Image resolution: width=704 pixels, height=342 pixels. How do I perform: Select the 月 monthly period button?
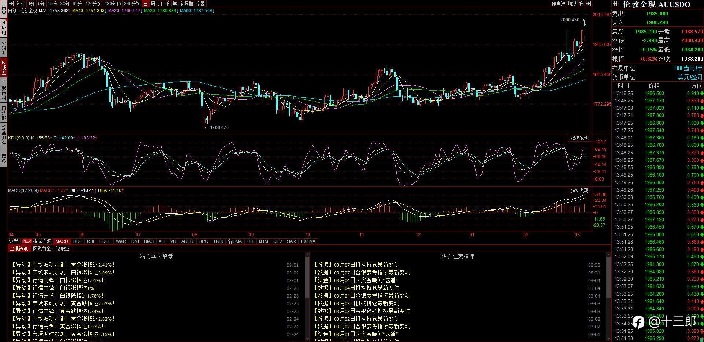(x=160, y=4)
